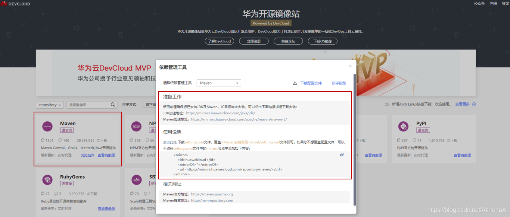The height and width of the screenshot is (217, 510).
Task: Open the Maven dependency tool dropdown
Action: click(x=219, y=83)
